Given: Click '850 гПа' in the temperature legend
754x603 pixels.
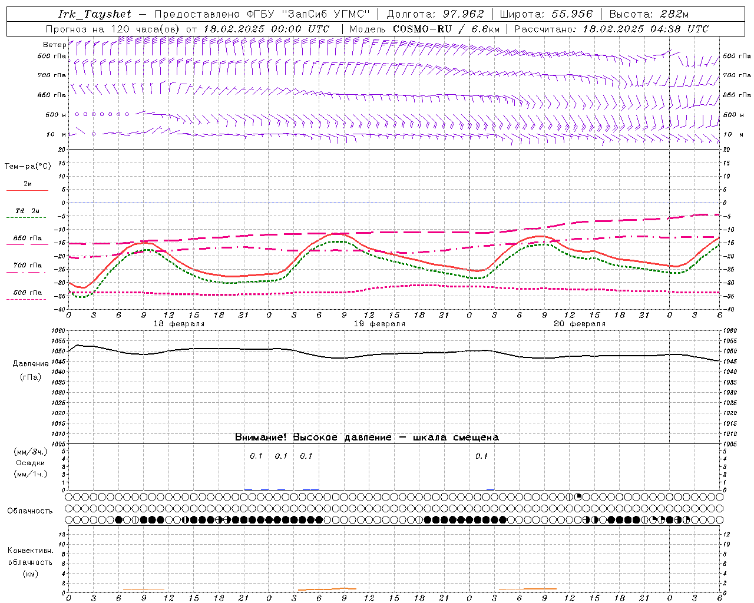Looking at the screenshot, I should click(28, 238).
